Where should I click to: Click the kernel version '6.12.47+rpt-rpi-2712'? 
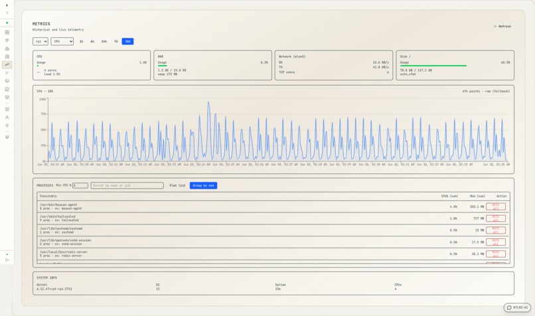pyautogui.click(x=54, y=289)
